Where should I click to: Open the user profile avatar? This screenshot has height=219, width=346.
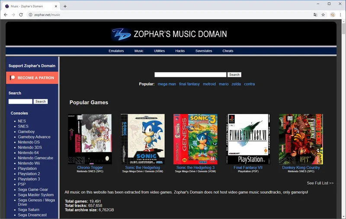333,15
